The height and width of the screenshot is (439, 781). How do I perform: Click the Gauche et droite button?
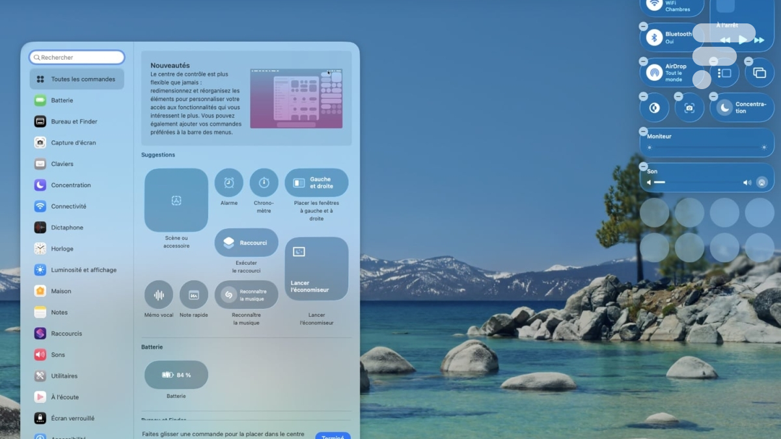click(316, 183)
